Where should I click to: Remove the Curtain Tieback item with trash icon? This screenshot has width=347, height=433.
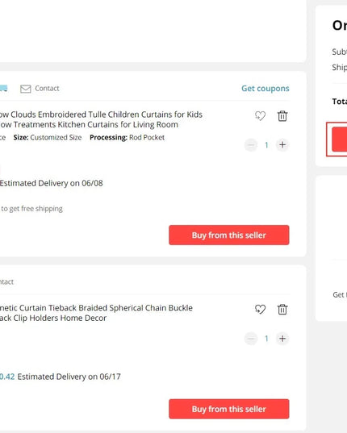tap(282, 310)
